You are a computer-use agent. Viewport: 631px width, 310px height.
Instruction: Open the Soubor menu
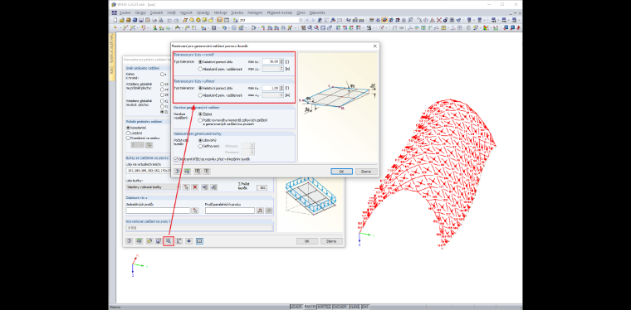[x=125, y=13]
